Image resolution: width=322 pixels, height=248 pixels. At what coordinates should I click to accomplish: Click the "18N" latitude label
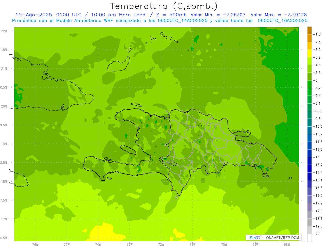point(4,182)
